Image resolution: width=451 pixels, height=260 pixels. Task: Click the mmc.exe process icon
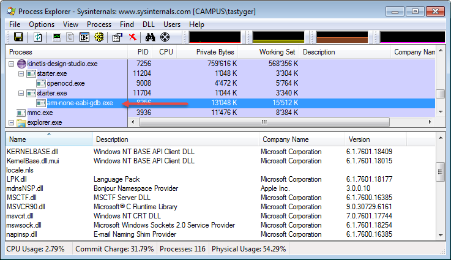[21, 113]
